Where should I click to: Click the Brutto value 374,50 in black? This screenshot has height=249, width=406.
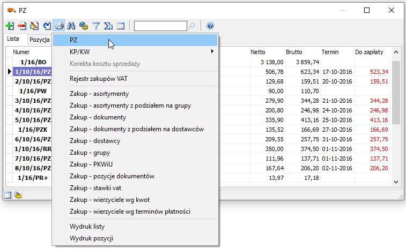pos(309,149)
